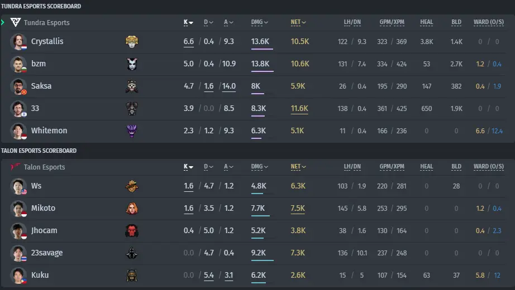The height and width of the screenshot is (290, 515).
Task: Open Saksa's player profile name
Action: click(41, 86)
